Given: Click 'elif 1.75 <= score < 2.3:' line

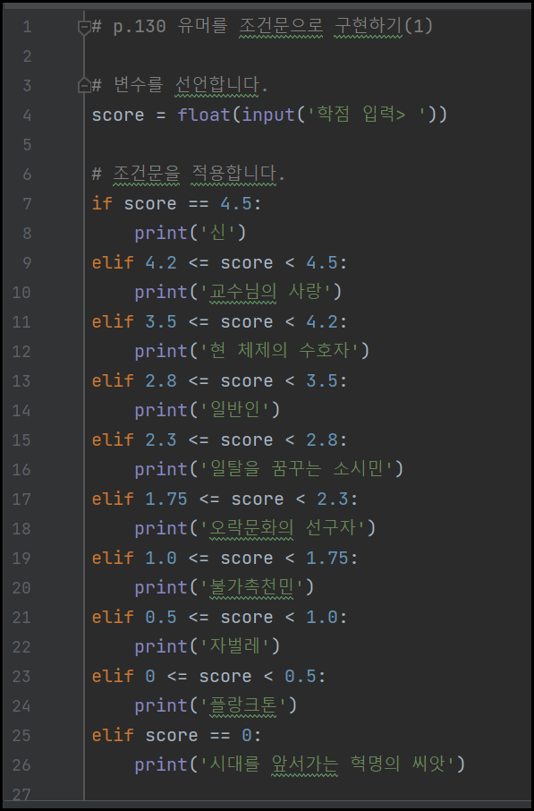Looking at the screenshot, I should [225, 499].
